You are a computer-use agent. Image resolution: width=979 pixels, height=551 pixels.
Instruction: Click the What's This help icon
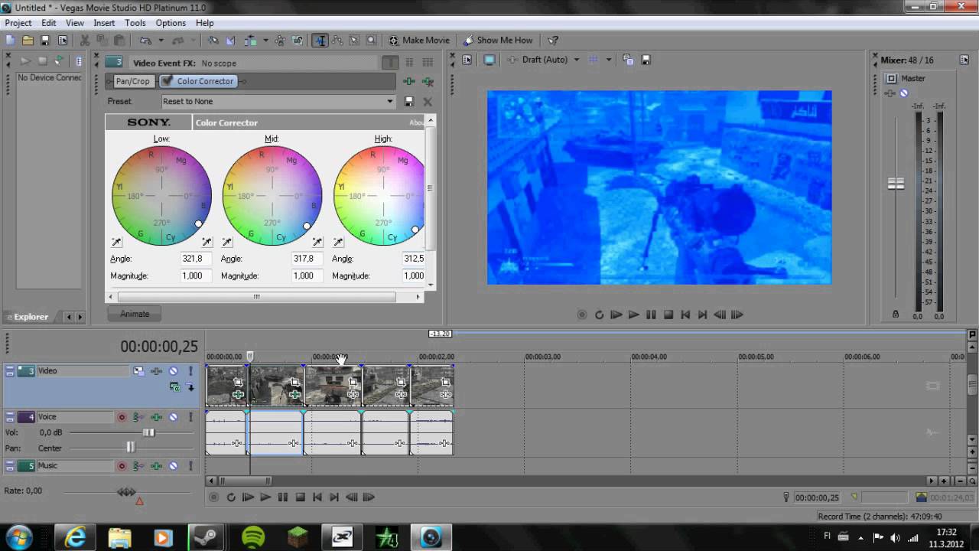tap(553, 40)
